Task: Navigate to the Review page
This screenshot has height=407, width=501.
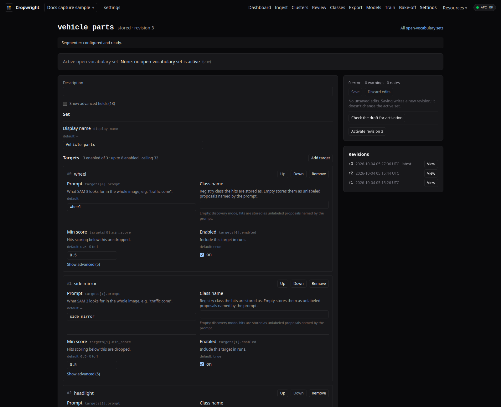Action: (319, 8)
